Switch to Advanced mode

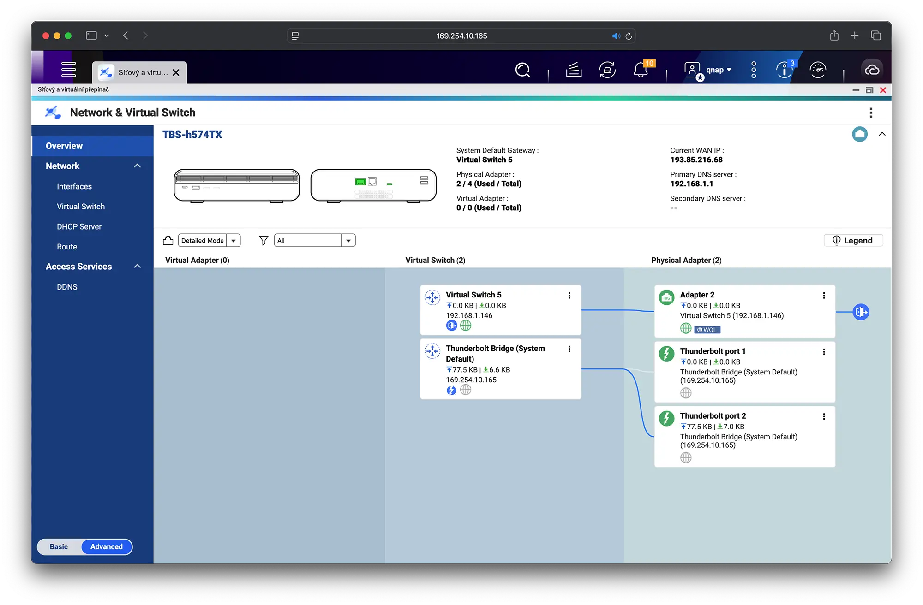tap(106, 546)
